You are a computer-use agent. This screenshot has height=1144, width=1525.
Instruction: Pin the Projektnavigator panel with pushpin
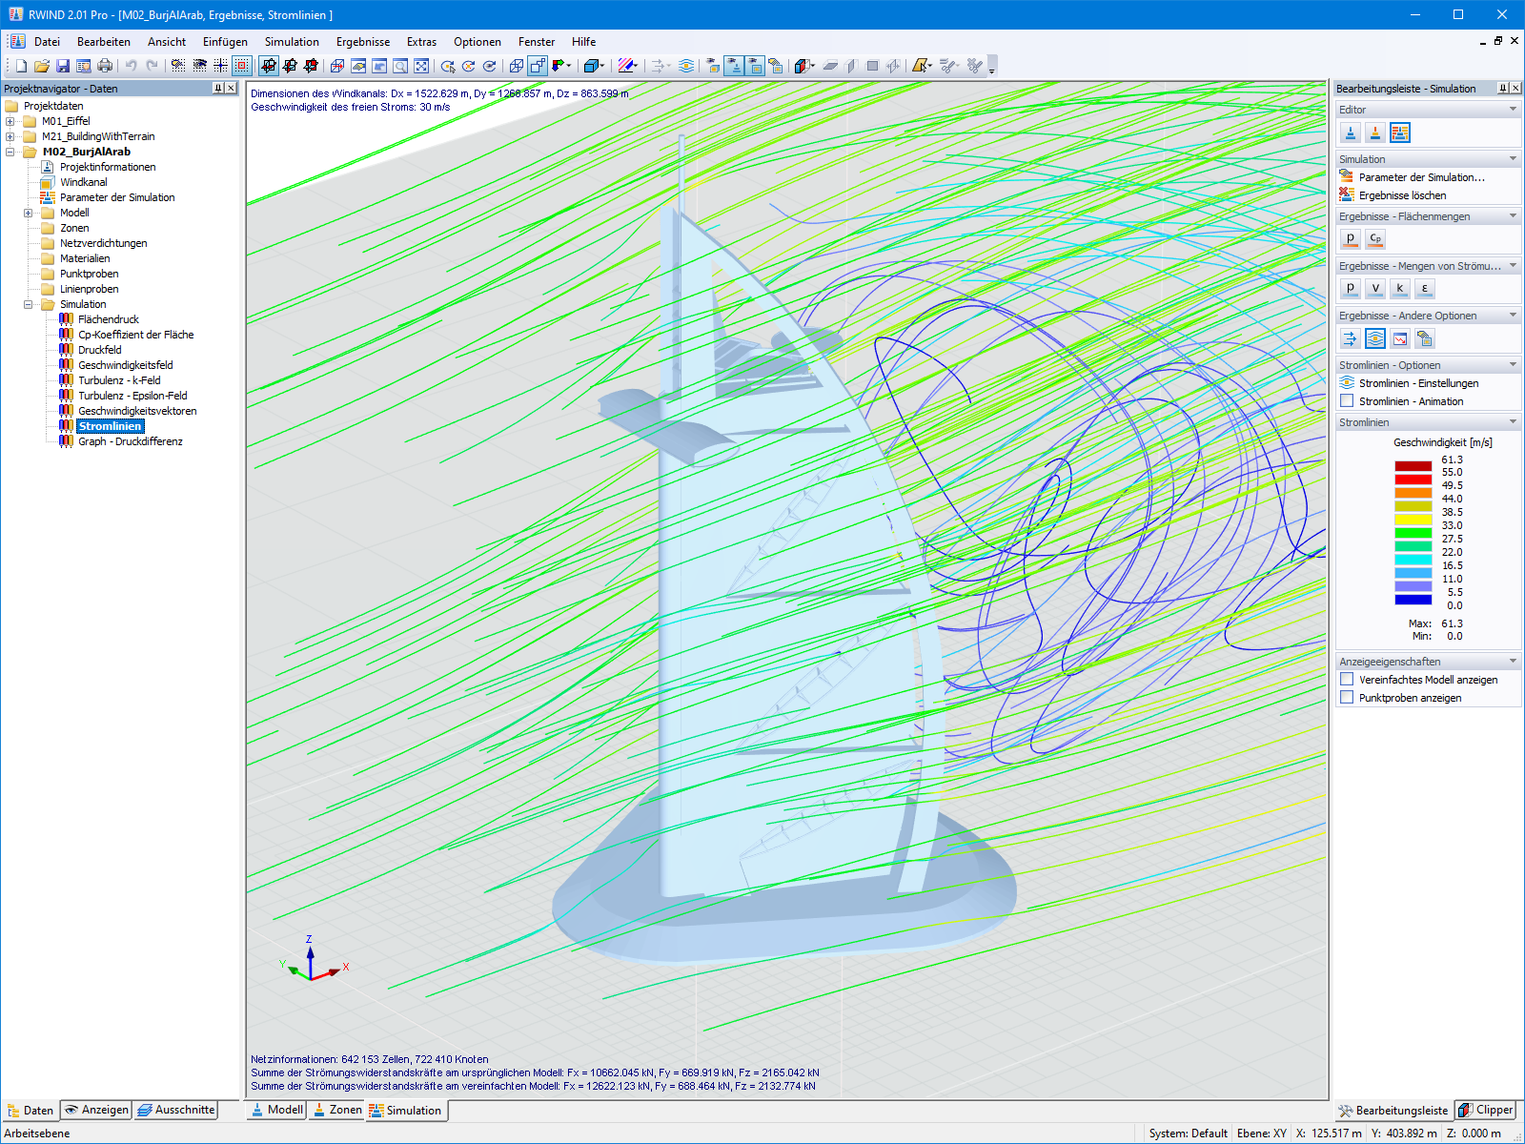click(x=217, y=88)
